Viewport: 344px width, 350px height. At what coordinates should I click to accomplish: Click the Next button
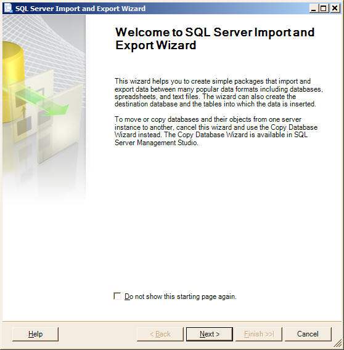pos(210,334)
